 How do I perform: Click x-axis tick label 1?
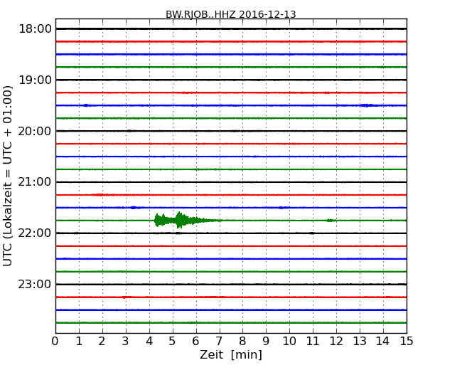click(79, 342)
